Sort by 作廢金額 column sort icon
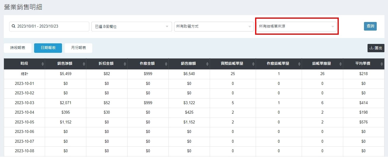Image resolution: width=388 pixels, height=157 pixels. 166,64
